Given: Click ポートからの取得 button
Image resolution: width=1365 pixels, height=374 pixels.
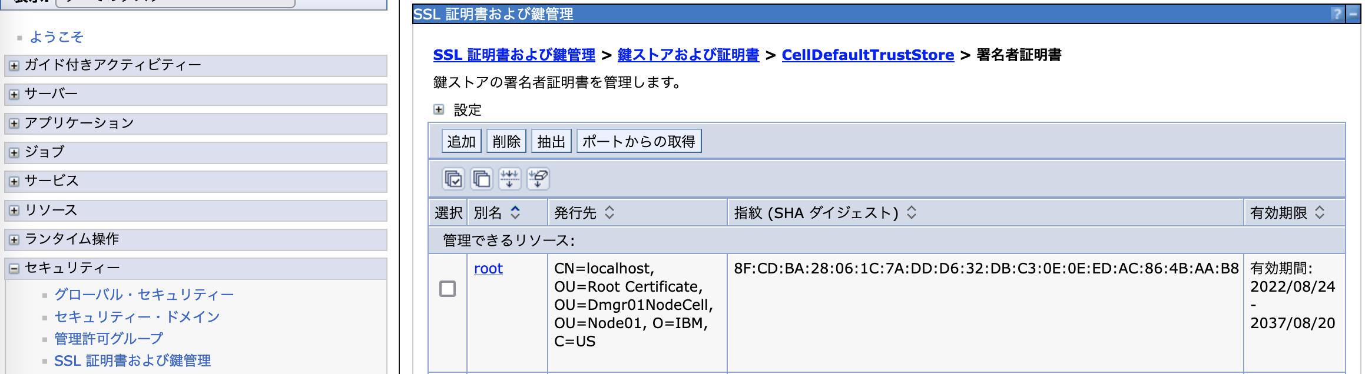Looking at the screenshot, I should [x=639, y=141].
